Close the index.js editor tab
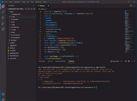Screen dimensions: 137x101 coord(48,6)
